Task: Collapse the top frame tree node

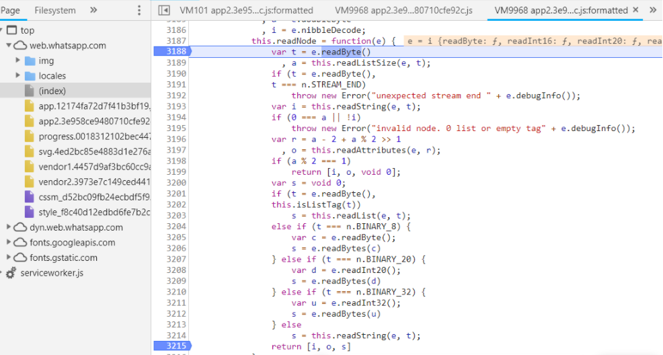Action: 2,30
